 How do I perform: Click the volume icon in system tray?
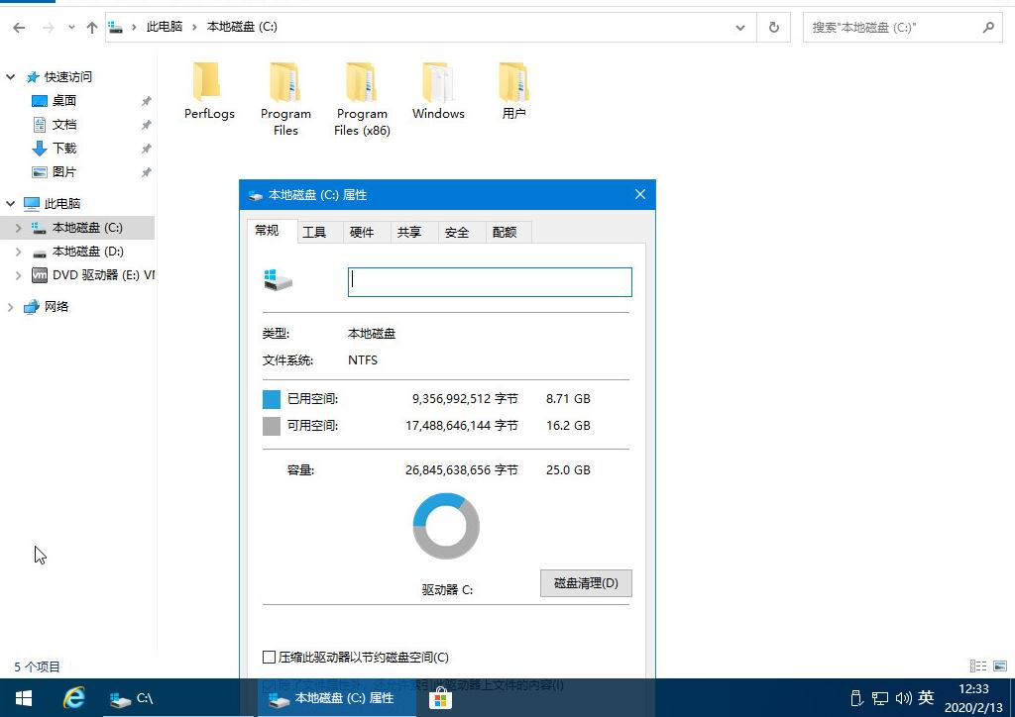pos(903,698)
